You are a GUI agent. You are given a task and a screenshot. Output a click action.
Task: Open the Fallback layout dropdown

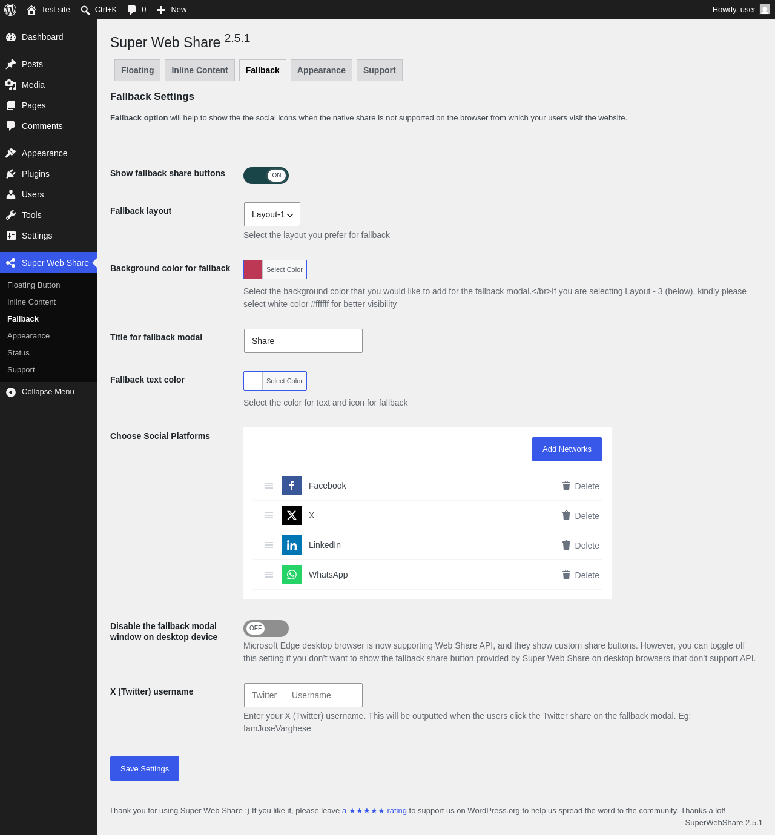click(x=272, y=214)
